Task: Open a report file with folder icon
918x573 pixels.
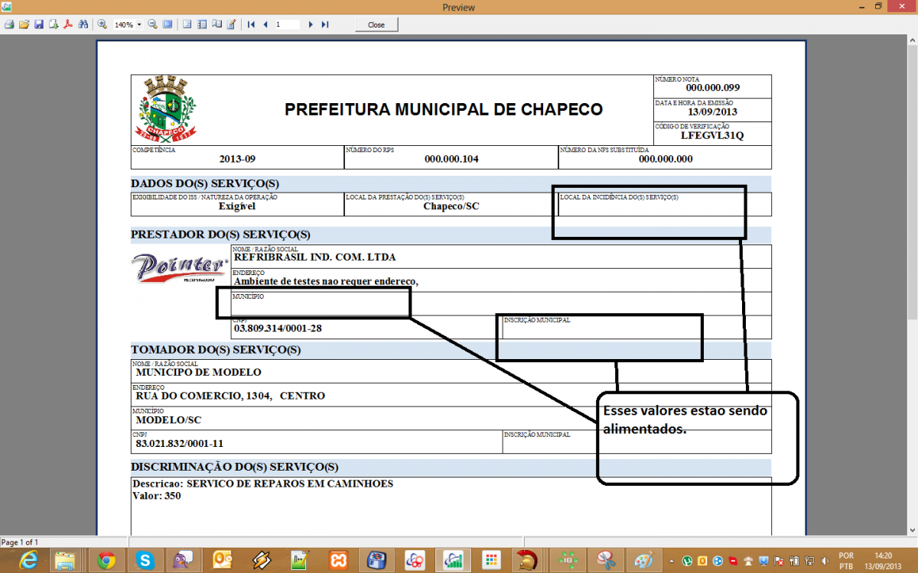Action: tap(24, 24)
